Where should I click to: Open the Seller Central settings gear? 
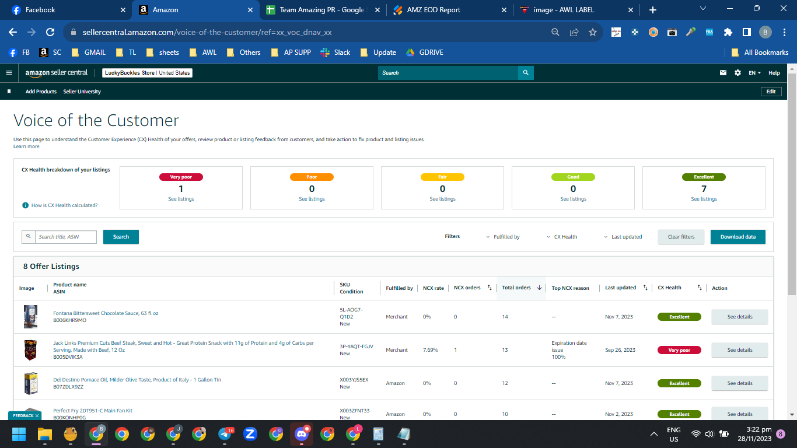pyautogui.click(x=737, y=73)
